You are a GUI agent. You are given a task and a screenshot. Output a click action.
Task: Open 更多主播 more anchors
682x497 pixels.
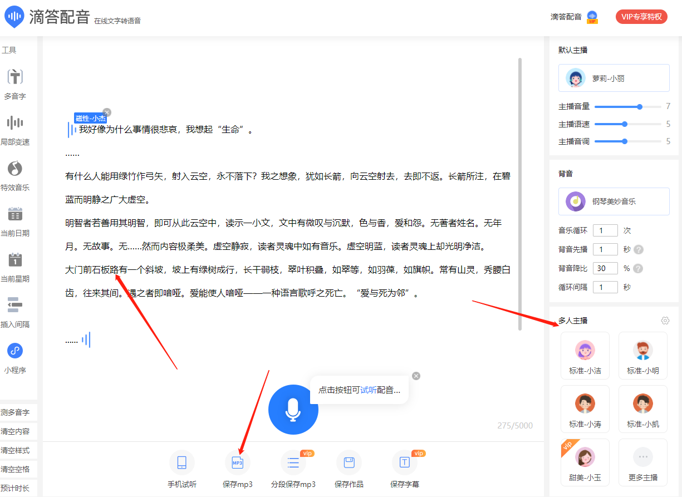pyautogui.click(x=643, y=463)
